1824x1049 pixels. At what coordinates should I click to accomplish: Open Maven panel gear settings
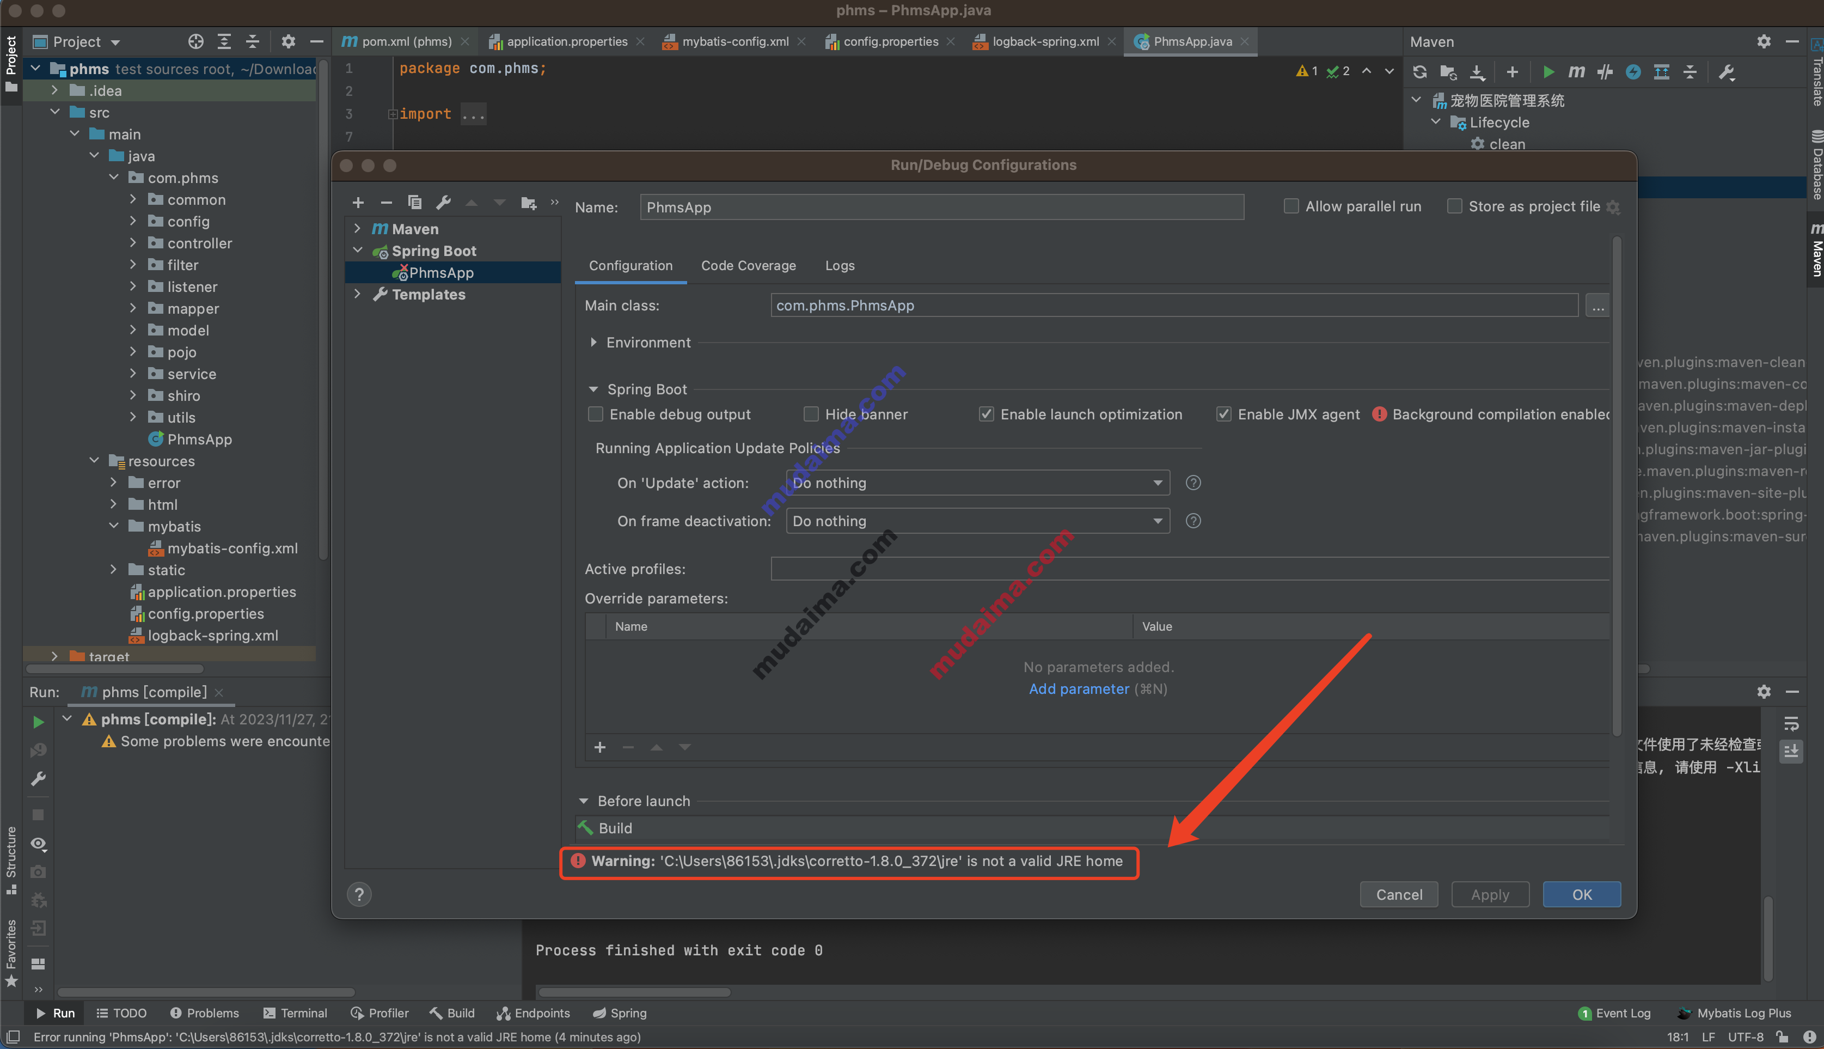(x=1764, y=42)
